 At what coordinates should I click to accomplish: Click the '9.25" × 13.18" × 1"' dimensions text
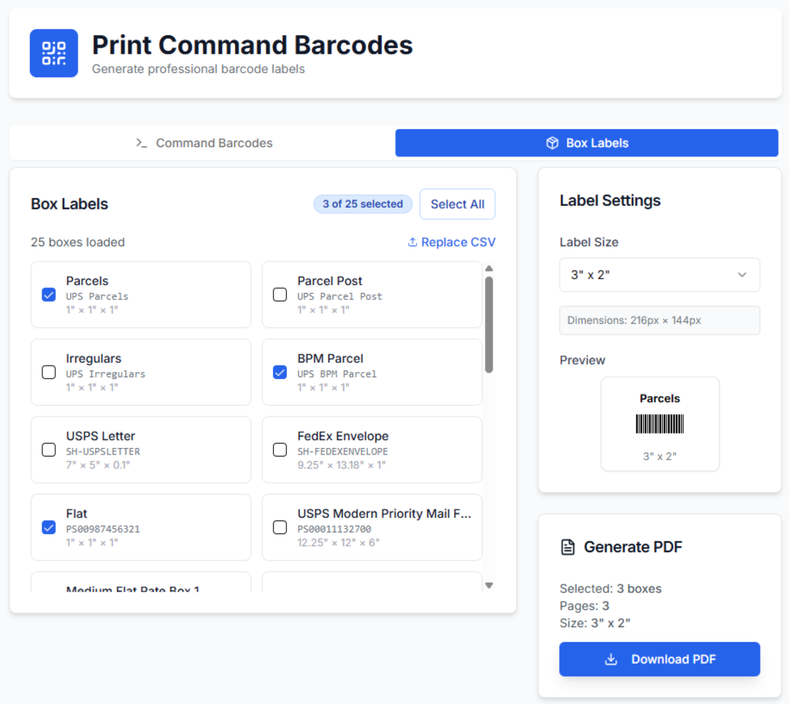pyautogui.click(x=341, y=465)
